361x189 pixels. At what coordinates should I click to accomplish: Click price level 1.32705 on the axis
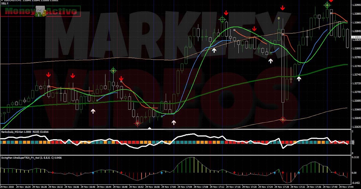click(356, 92)
